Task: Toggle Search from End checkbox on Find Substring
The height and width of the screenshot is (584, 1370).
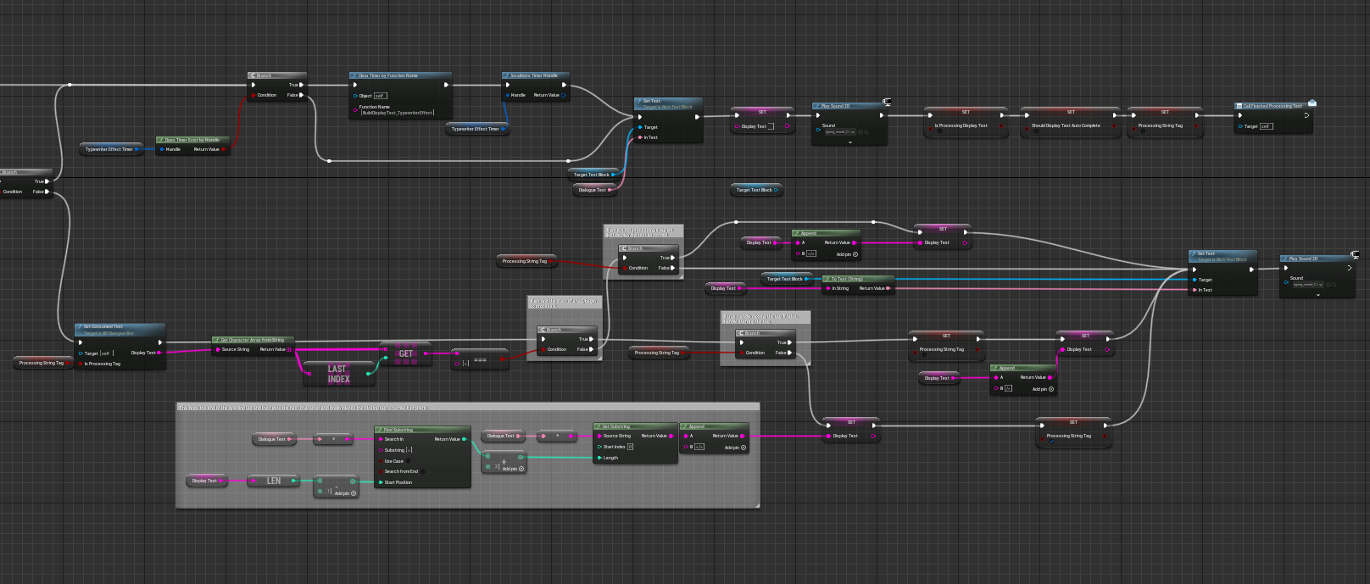Action: (x=423, y=471)
